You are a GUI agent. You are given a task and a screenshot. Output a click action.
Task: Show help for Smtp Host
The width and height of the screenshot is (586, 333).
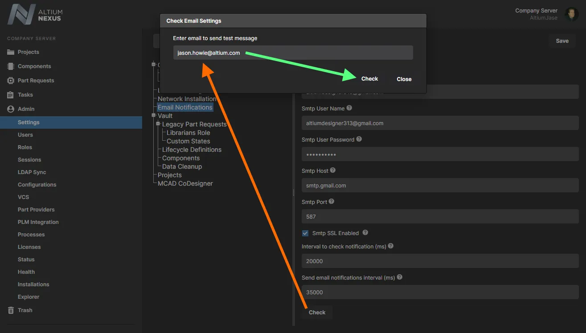[333, 170]
